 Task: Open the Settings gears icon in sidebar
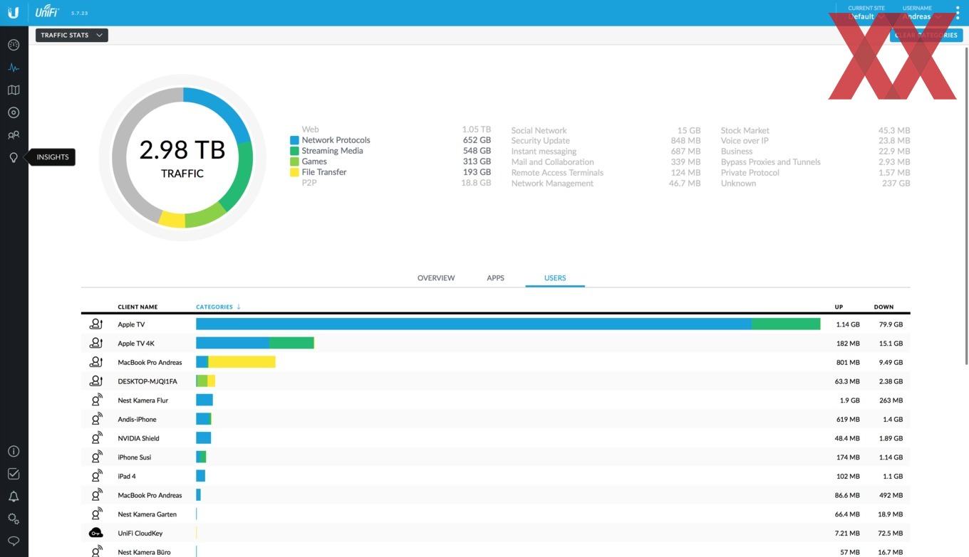click(x=14, y=519)
